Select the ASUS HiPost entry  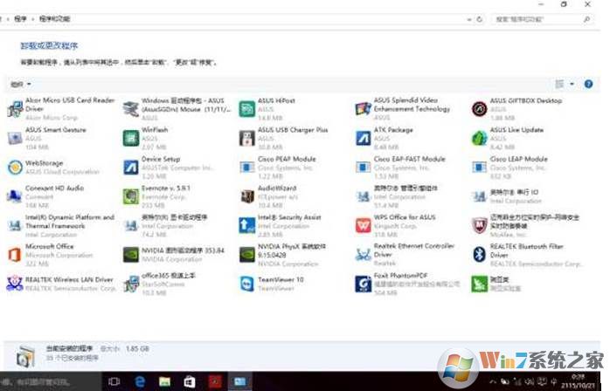247,107
